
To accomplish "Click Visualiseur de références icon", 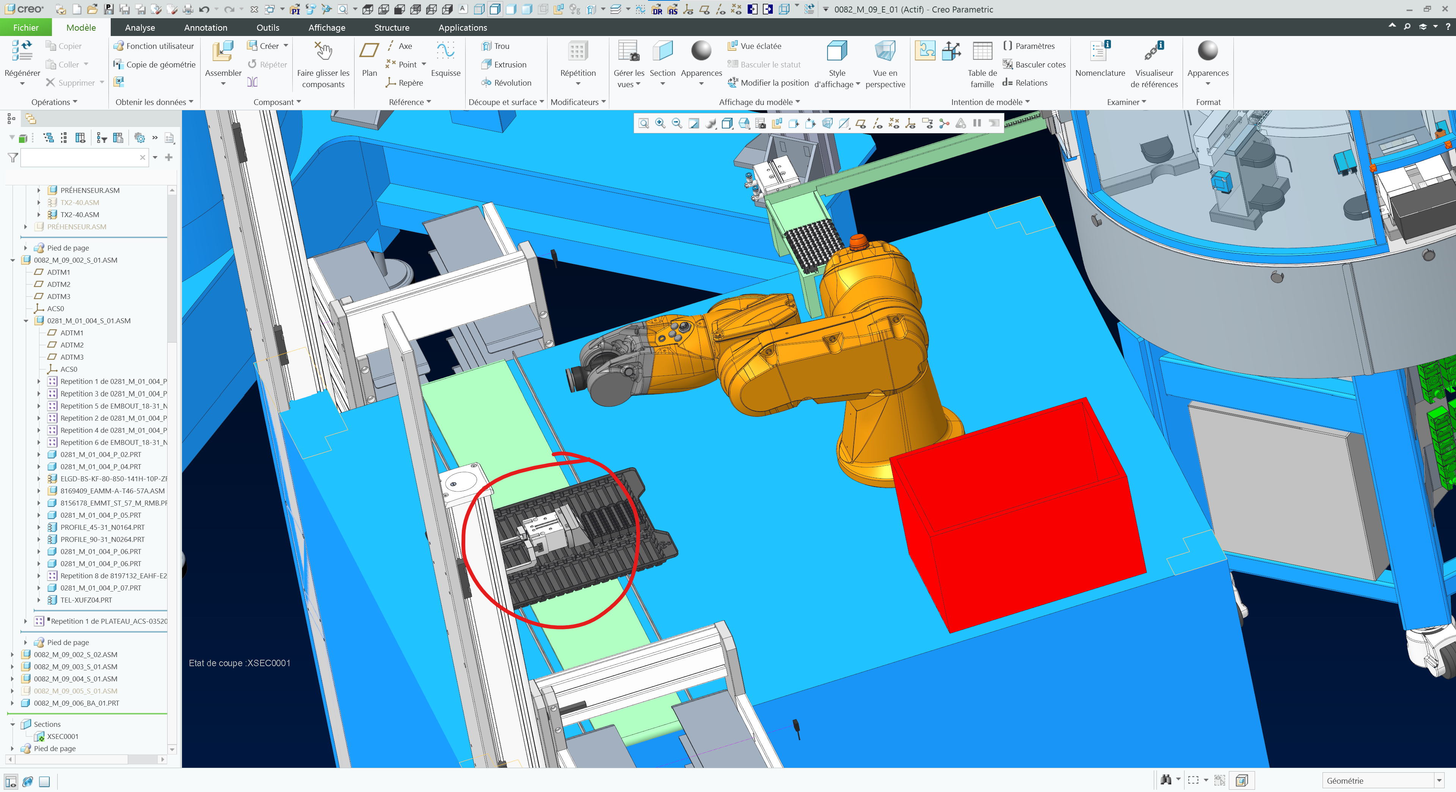I will 1153,52.
